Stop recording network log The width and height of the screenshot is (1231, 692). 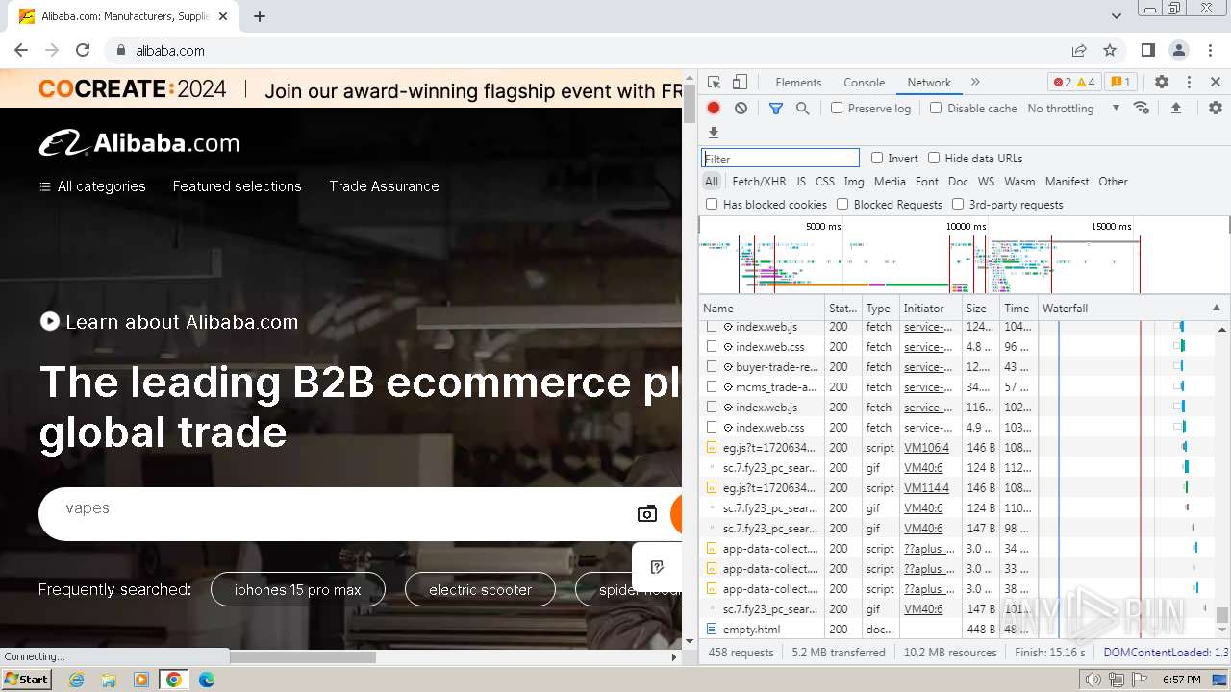coord(714,109)
